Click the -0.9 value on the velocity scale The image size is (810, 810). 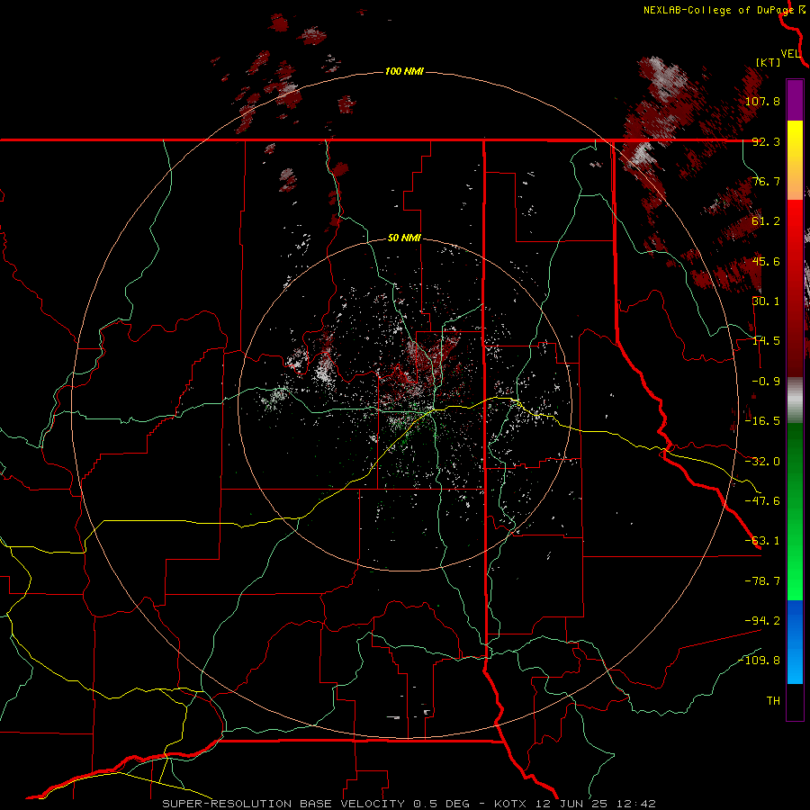[766, 382]
